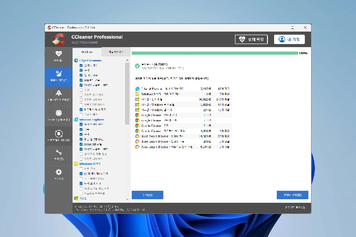Uncheck the Index.dat files checkbox
356x237 pixels.
click(81, 144)
